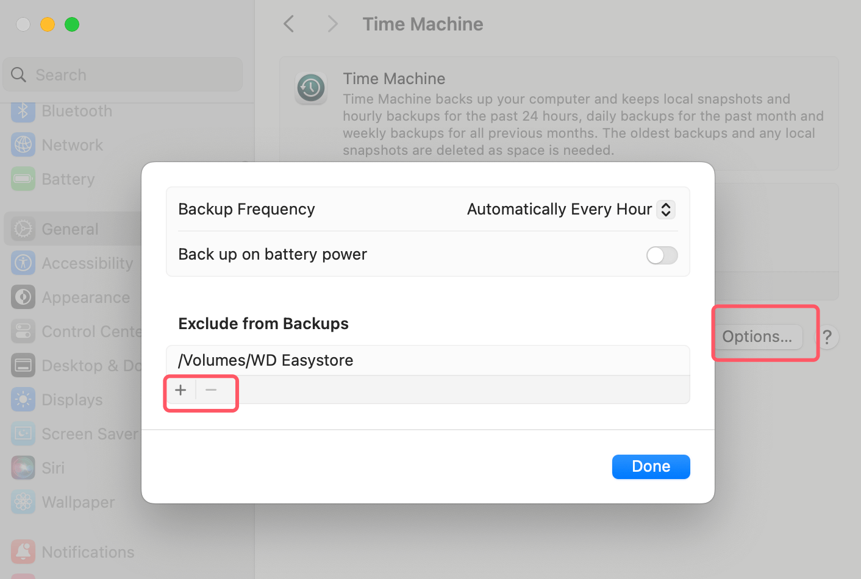
Task: Open Time Machine help via question mark
Action: click(x=827, y=337)
